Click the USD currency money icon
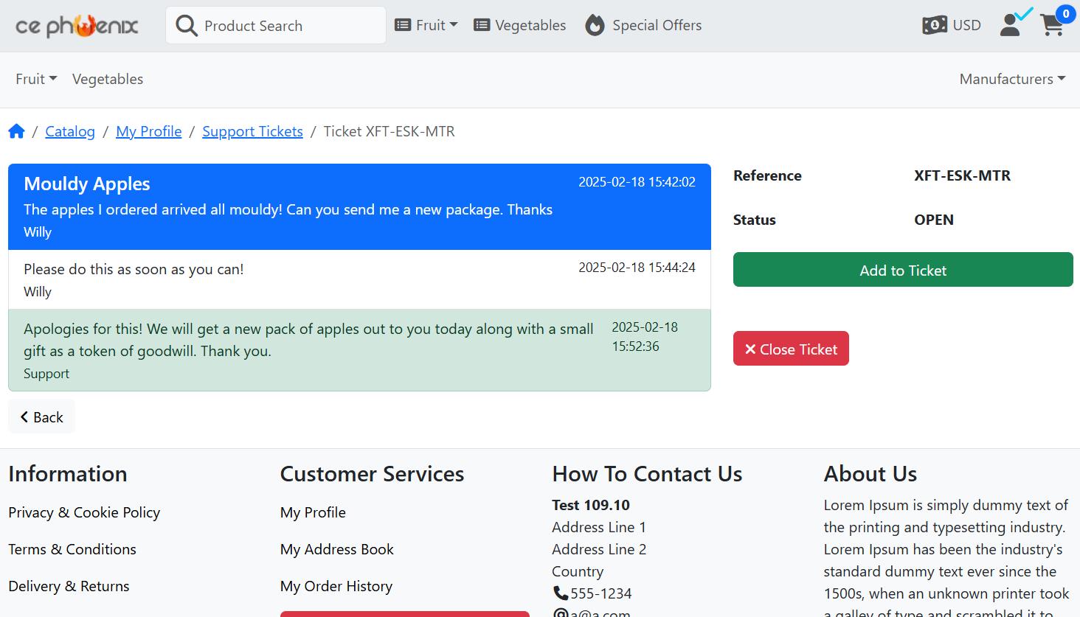The width and height of the screenshot is (1080, 617). coord(935,25)
